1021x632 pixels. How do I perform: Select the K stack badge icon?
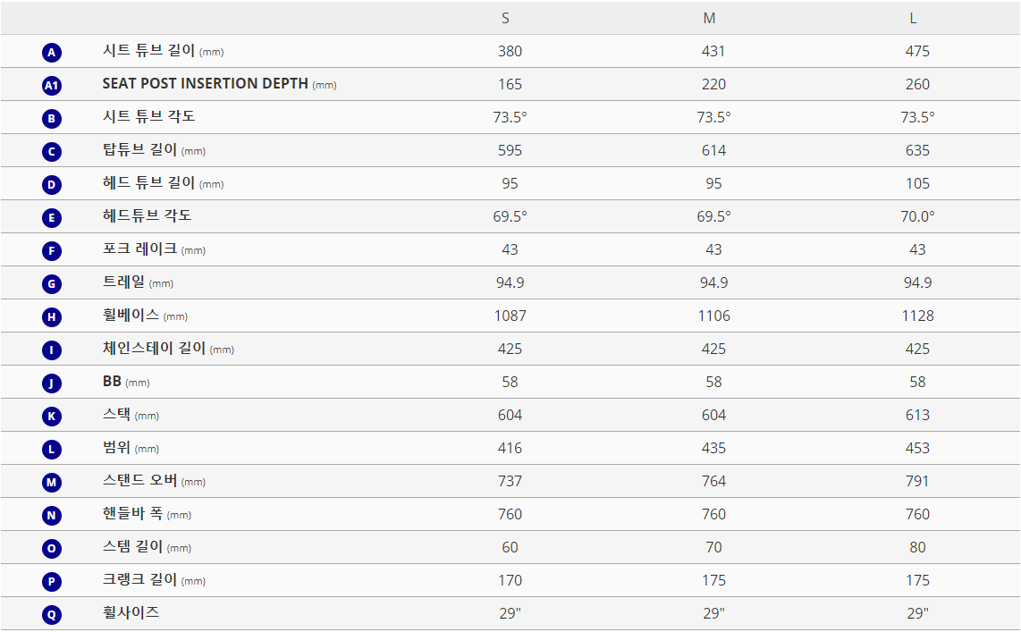point(52,416)
